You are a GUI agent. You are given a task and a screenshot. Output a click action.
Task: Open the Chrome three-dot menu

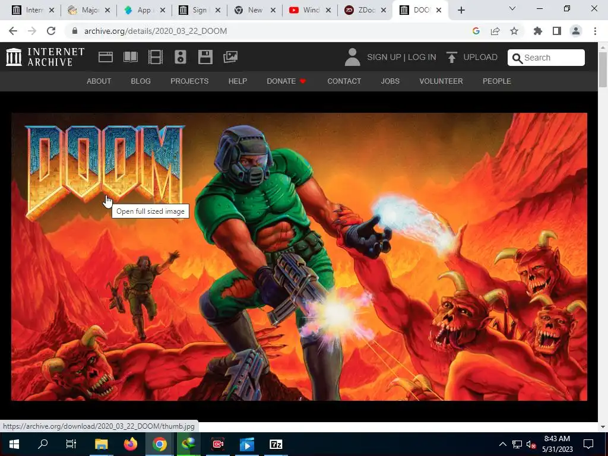(595, 31)
